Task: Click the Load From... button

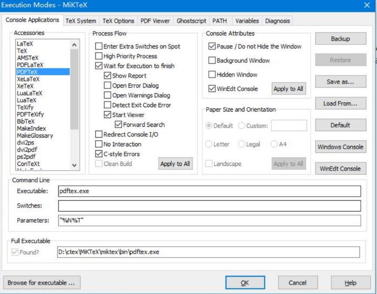Action: (x=340, y=104)
